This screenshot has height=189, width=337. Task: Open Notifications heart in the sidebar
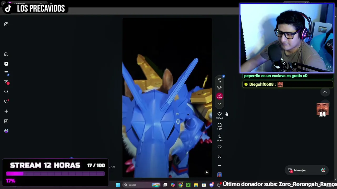(x=6, y=102)
